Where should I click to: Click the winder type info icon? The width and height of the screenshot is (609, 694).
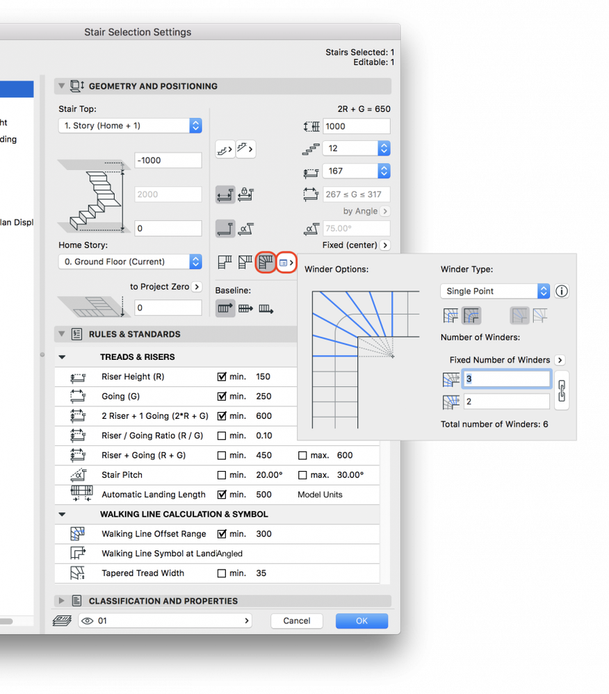(x=562, y=291)
